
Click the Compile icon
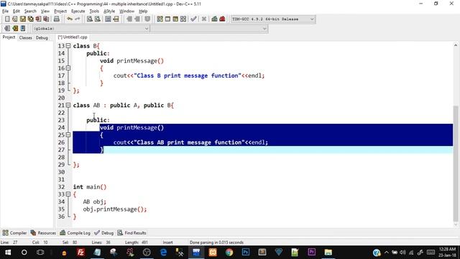point(160,19)
